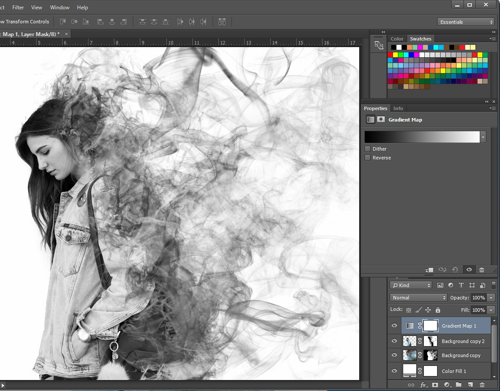Click Distribute left edges icon
Viewport: 500px width, 391px height.
[180, 22]
